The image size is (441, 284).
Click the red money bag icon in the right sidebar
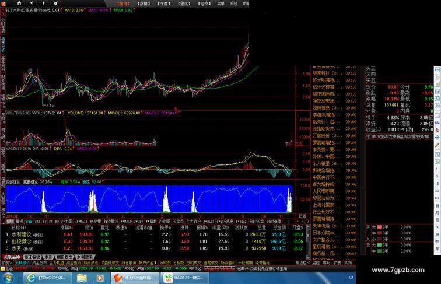(437, 130)
